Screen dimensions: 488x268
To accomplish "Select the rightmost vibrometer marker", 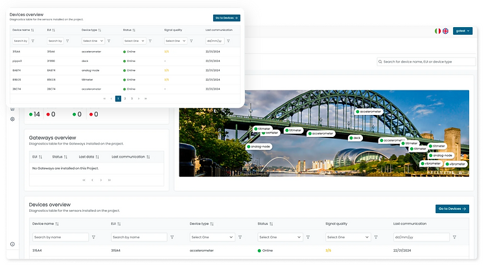I will pos(456,164).
